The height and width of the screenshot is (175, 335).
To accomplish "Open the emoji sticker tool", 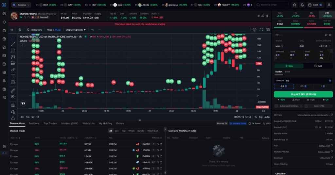I will (13, 82).
